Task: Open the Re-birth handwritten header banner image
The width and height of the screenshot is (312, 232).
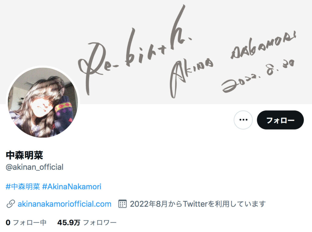Action: click(x=156, y=52)
